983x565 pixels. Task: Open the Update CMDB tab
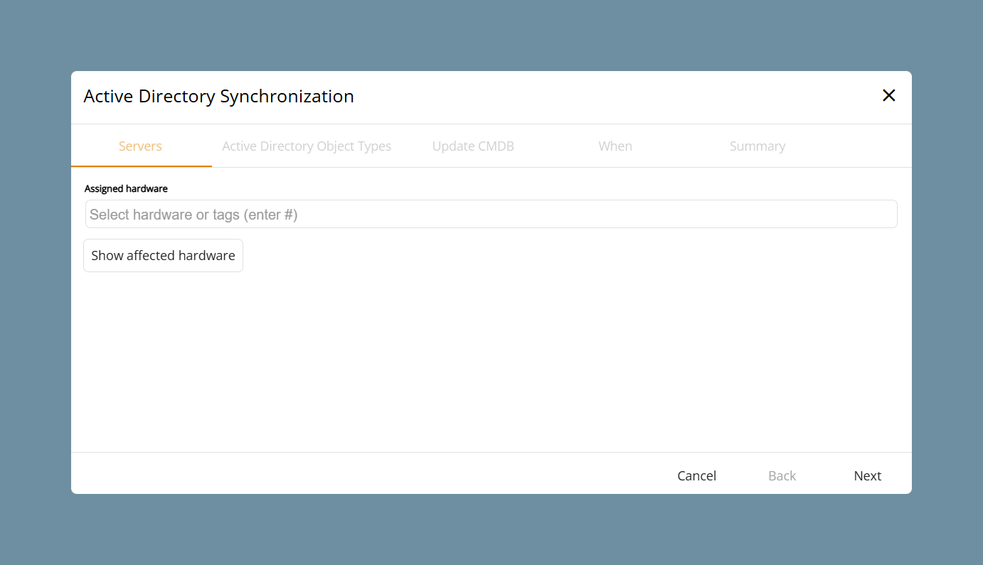tap(473, 146)
